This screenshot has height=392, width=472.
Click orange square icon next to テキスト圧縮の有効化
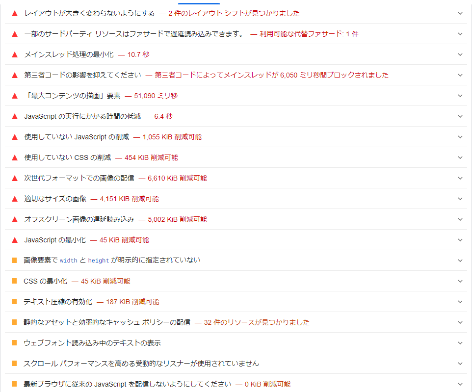14,302
